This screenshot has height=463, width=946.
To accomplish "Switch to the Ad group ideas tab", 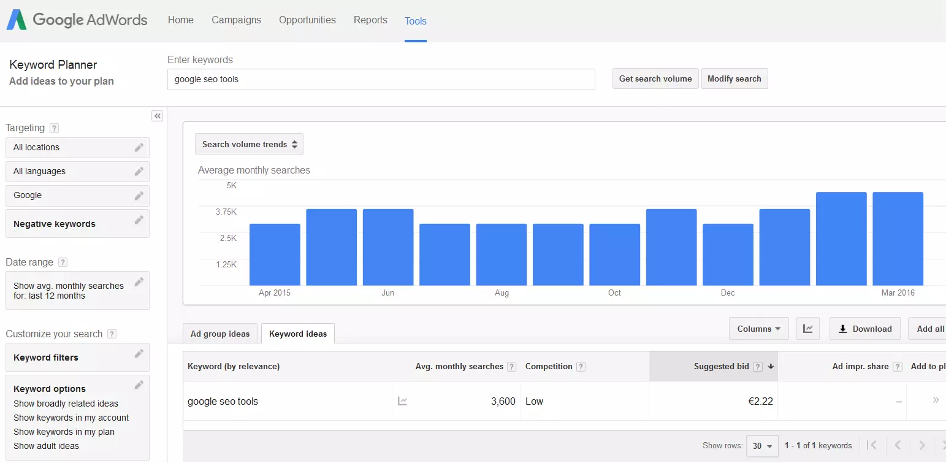I will click(x=220, y=334).
